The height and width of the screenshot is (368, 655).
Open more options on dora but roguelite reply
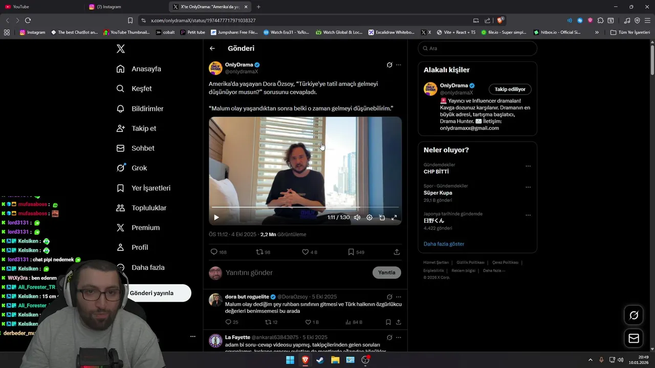(x=399, y=297)
